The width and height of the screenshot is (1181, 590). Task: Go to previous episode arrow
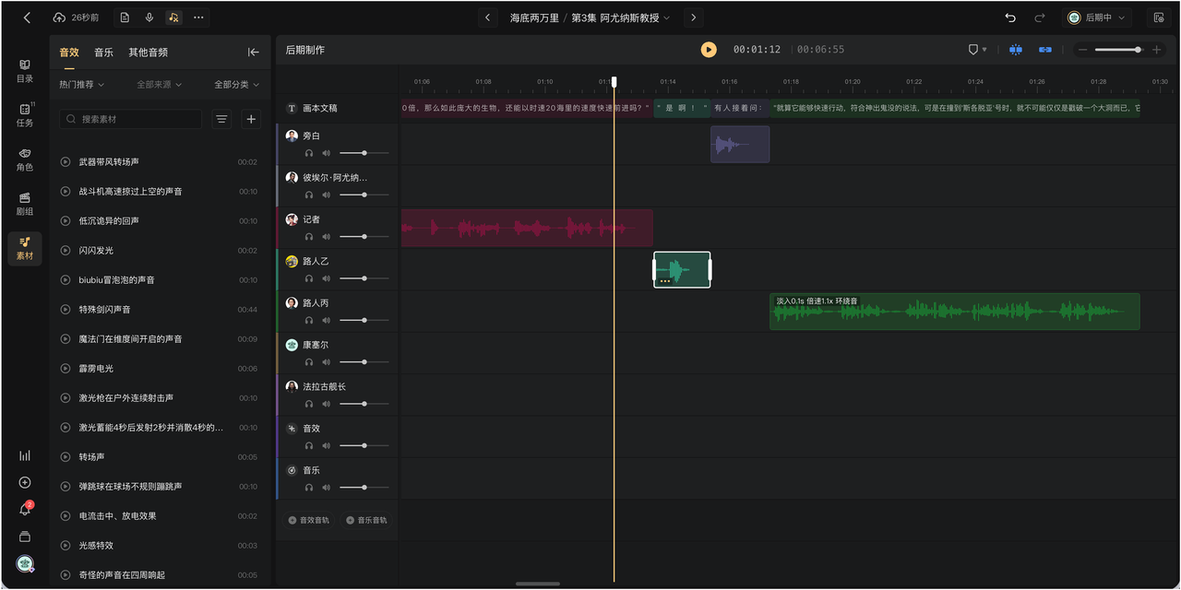488,18
